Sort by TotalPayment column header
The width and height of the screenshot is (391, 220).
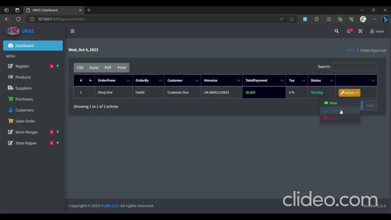click(x=264, y=80)
